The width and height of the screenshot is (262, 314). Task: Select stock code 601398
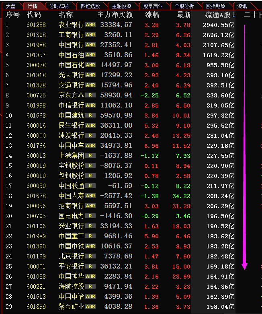tap(36, 35)
